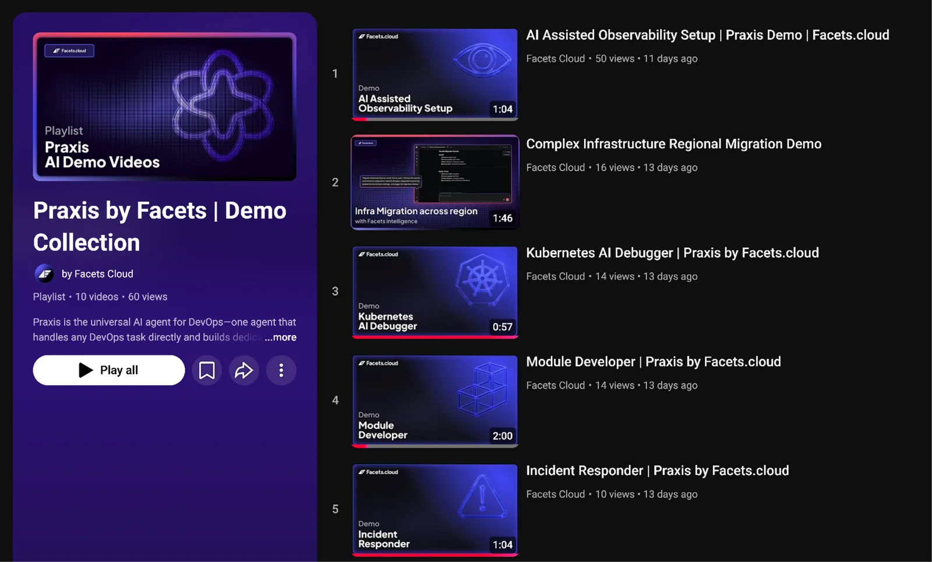The width and height of the screenshot is (932, 562).
Task: Open Facets Cloud channel under Migration Demo video
Action: coord(555,168)
